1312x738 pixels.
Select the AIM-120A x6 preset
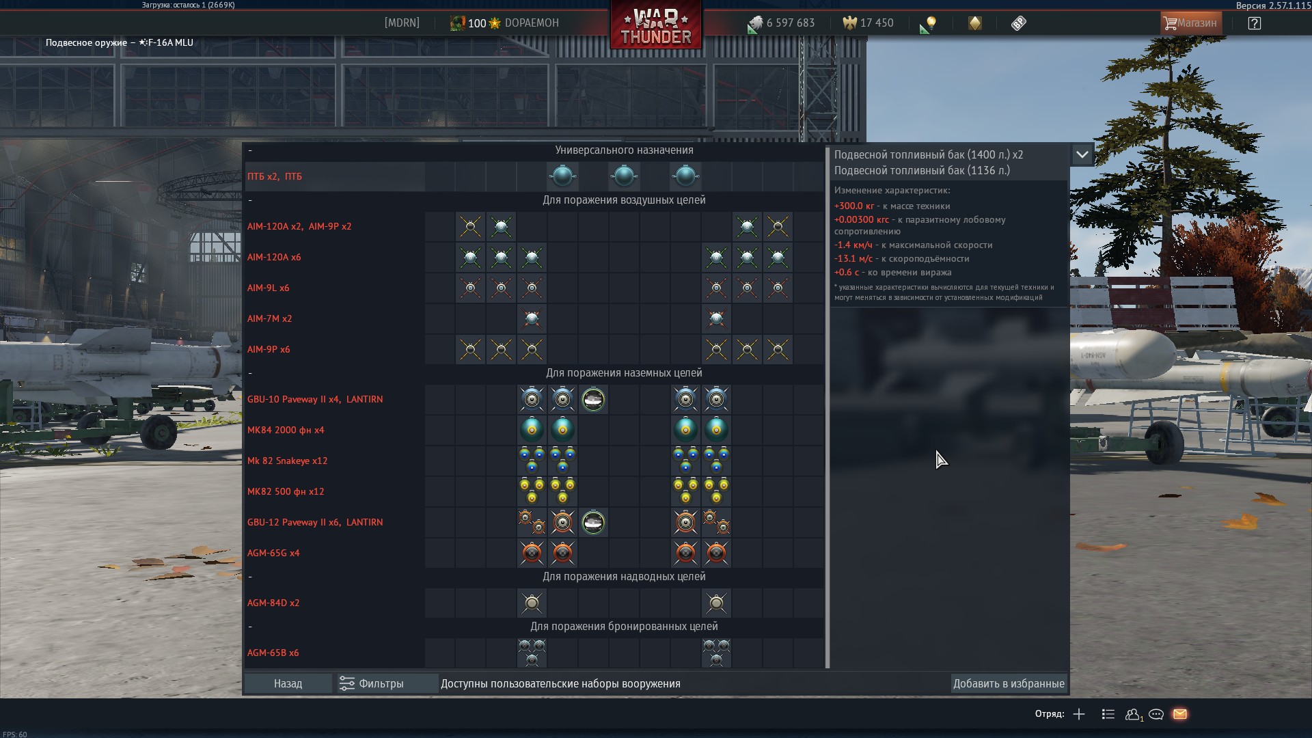pos(534,257)
